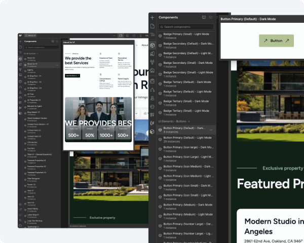304x243 pixels.
Task: Open the Users panel in the enlarged sidebar
Action: (153, 98)
